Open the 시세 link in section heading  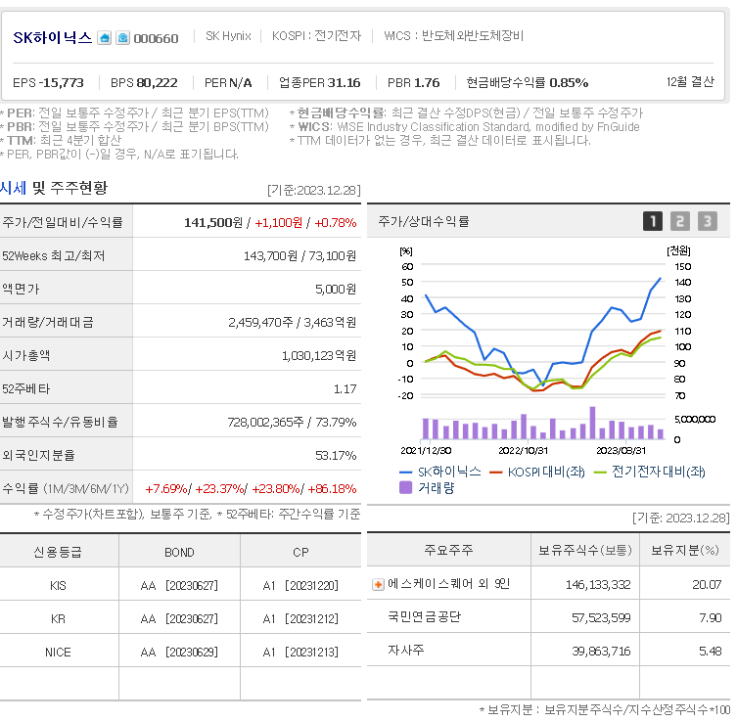coord(13,188)
